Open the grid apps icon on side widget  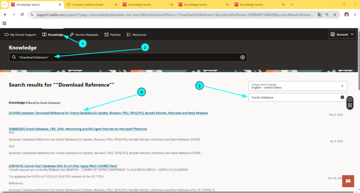pyautogui.click(x=350, y=105)
